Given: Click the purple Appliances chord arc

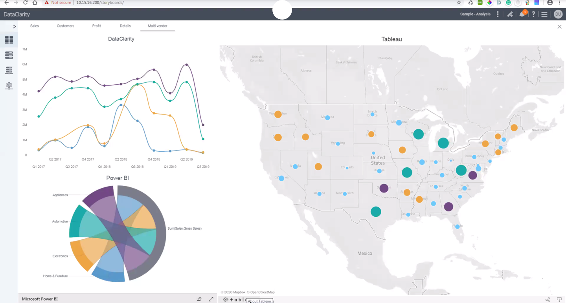Looking at the screenshot, I should point(99,195).
